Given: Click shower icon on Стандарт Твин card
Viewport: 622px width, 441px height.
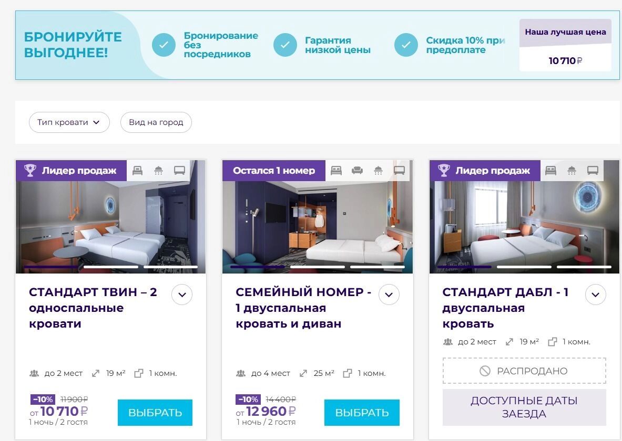Looking at the screenshot, I should [158, 171].
